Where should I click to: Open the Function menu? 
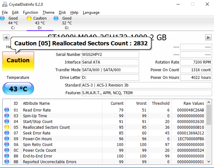(30, 12)
